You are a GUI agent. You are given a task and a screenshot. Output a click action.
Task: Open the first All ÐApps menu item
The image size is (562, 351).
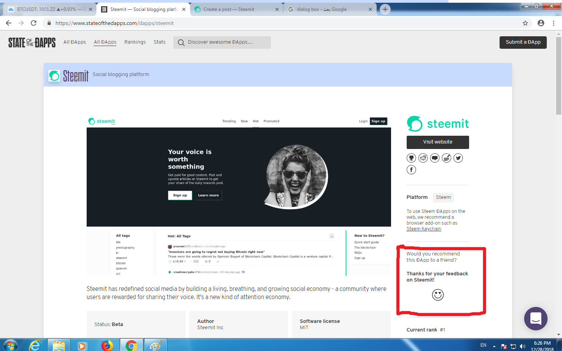tap(75, 42)
